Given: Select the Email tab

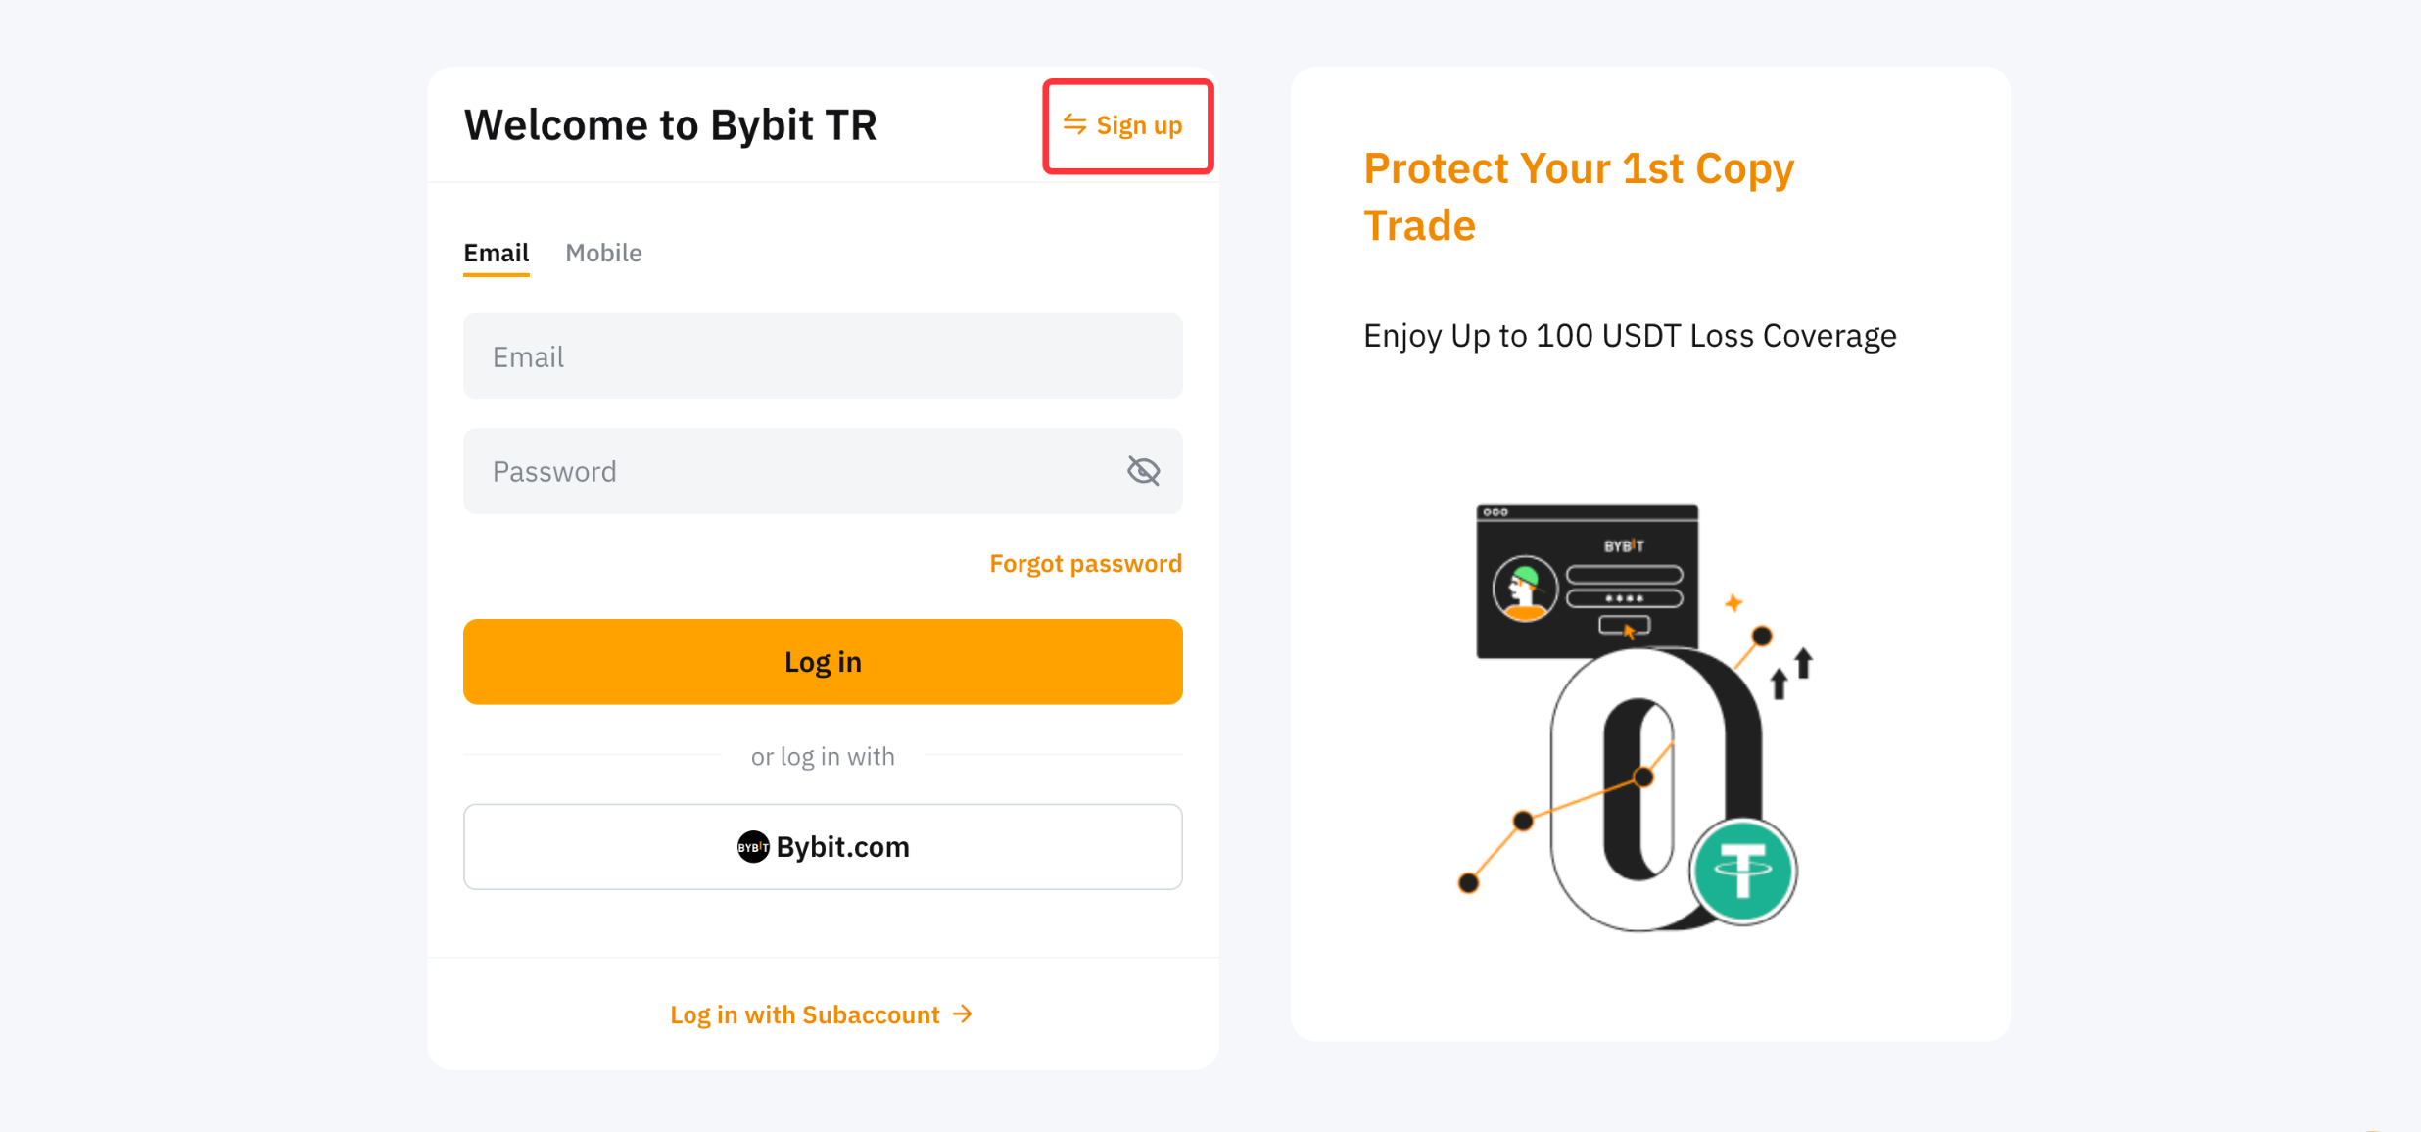Looking at the screenshot, I should point(496,253).
